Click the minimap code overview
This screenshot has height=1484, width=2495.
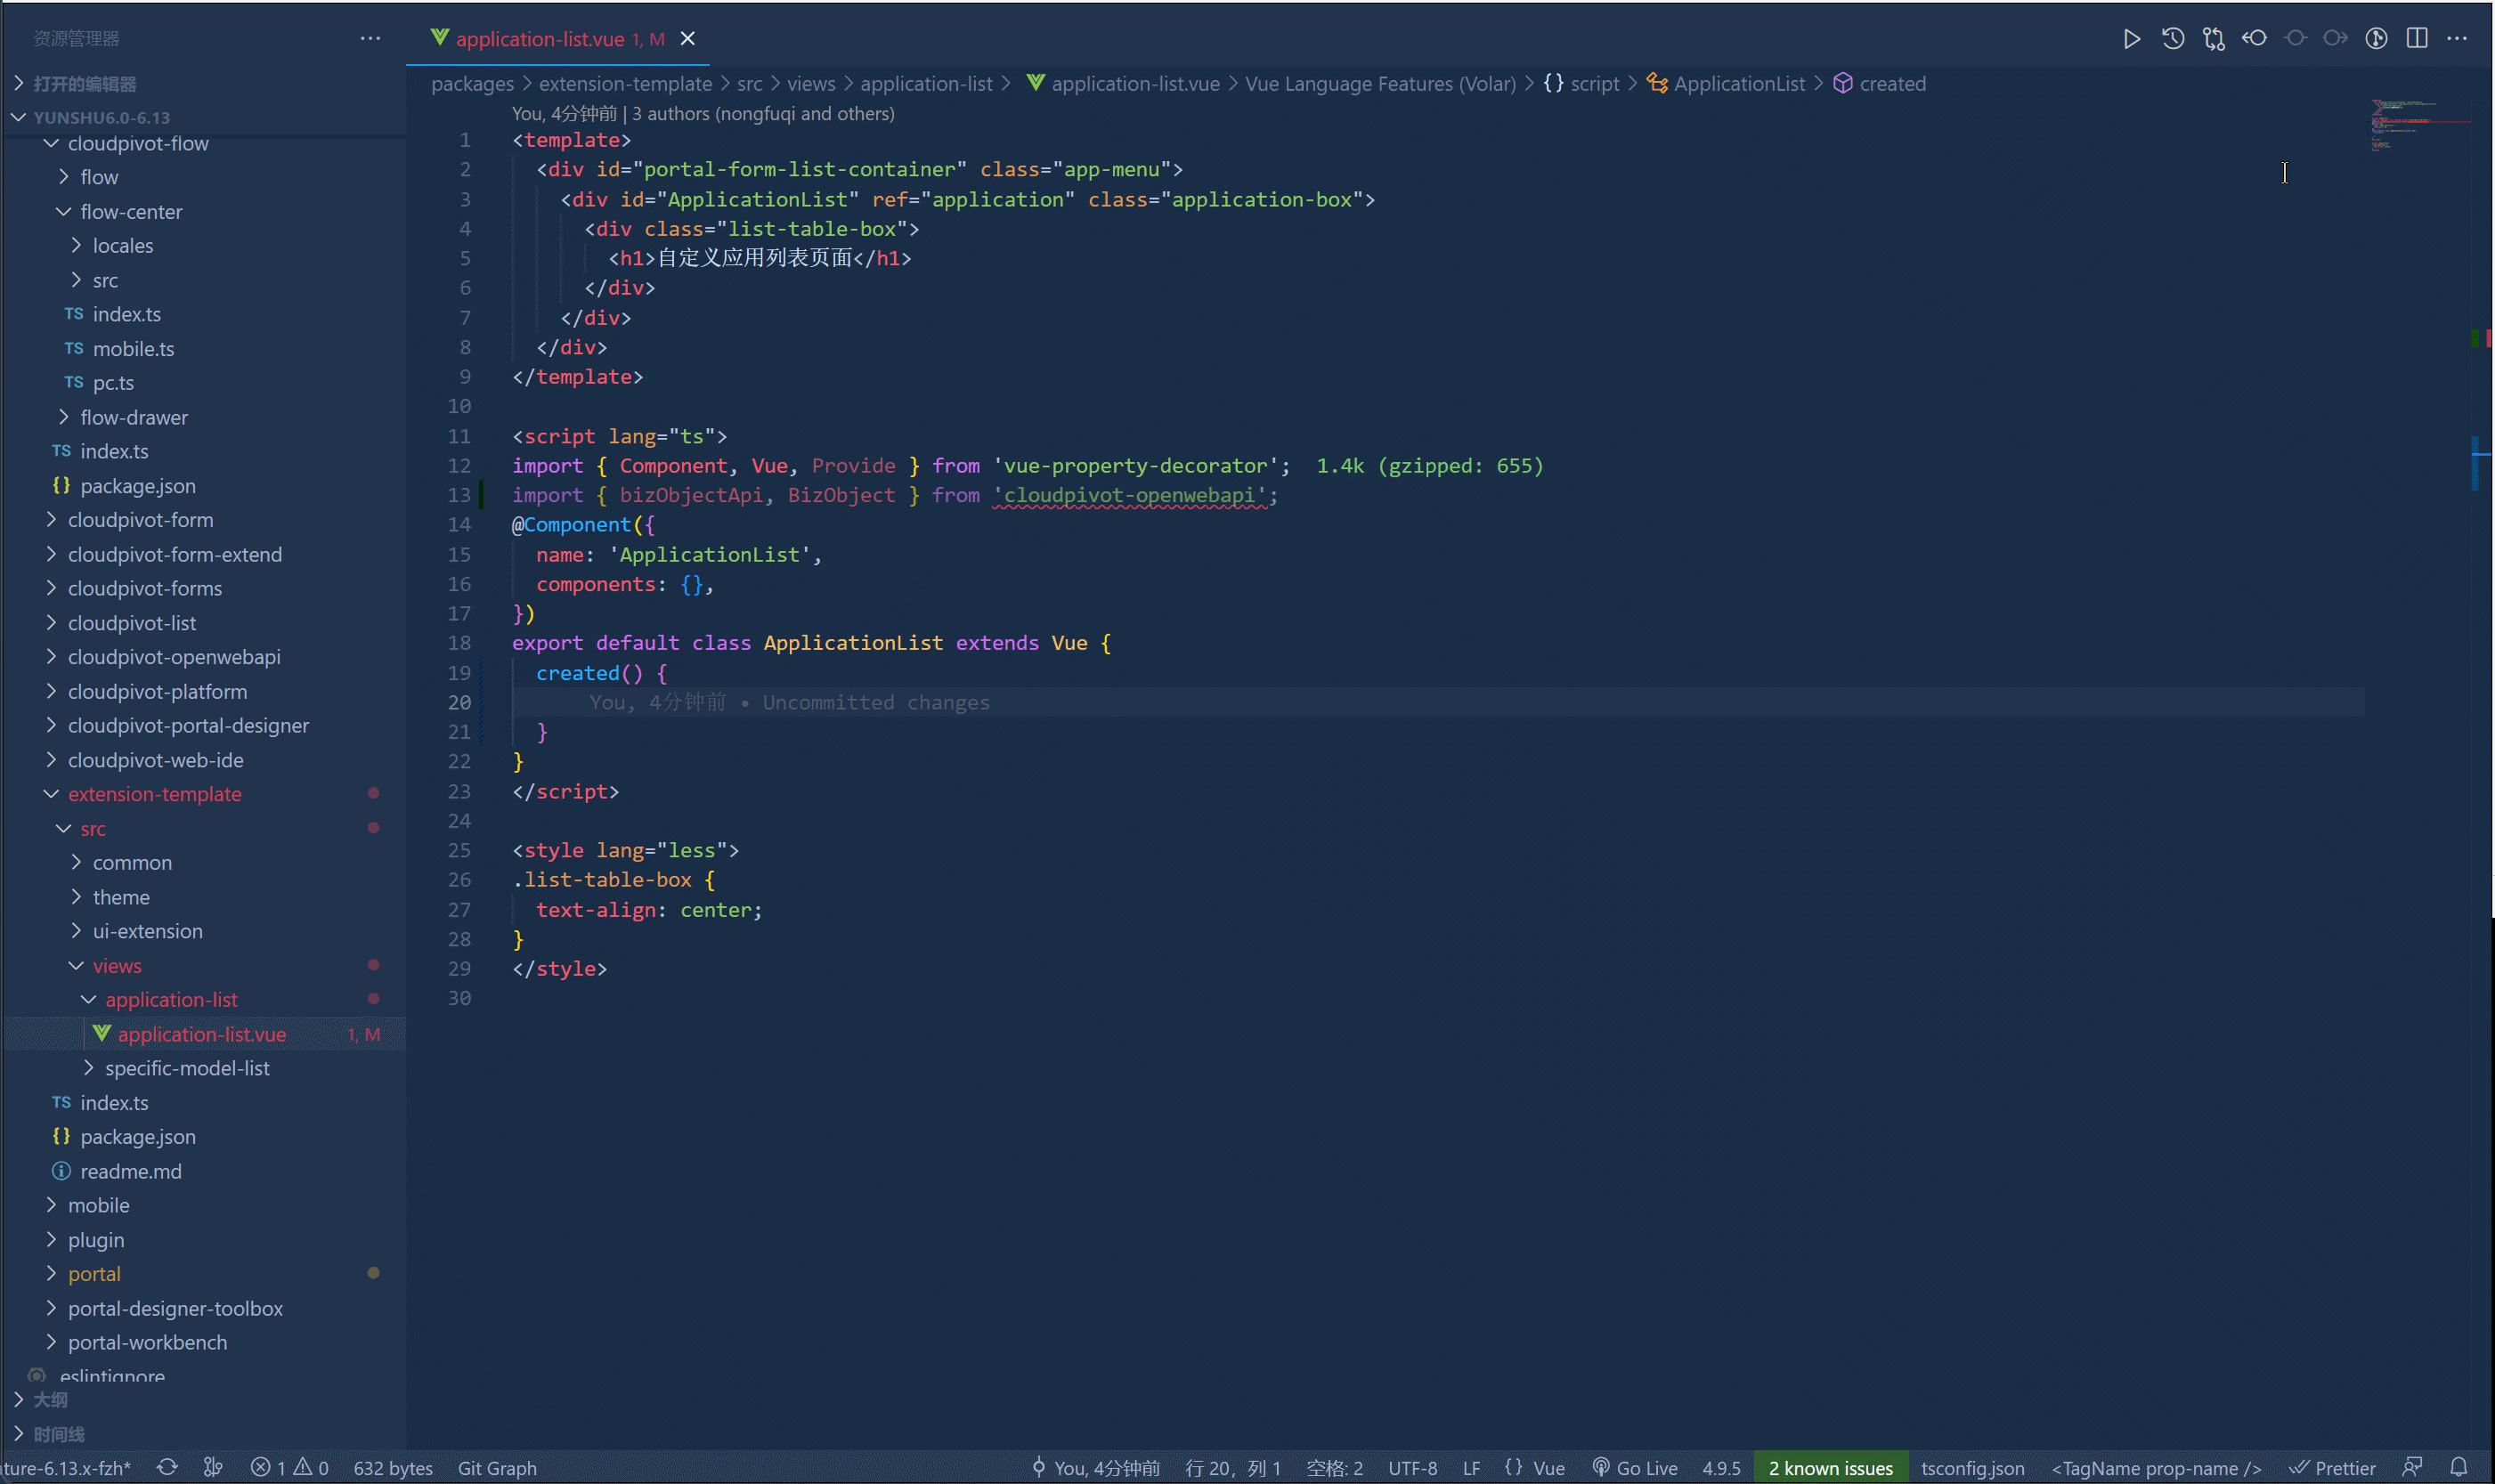point(2420,125)
